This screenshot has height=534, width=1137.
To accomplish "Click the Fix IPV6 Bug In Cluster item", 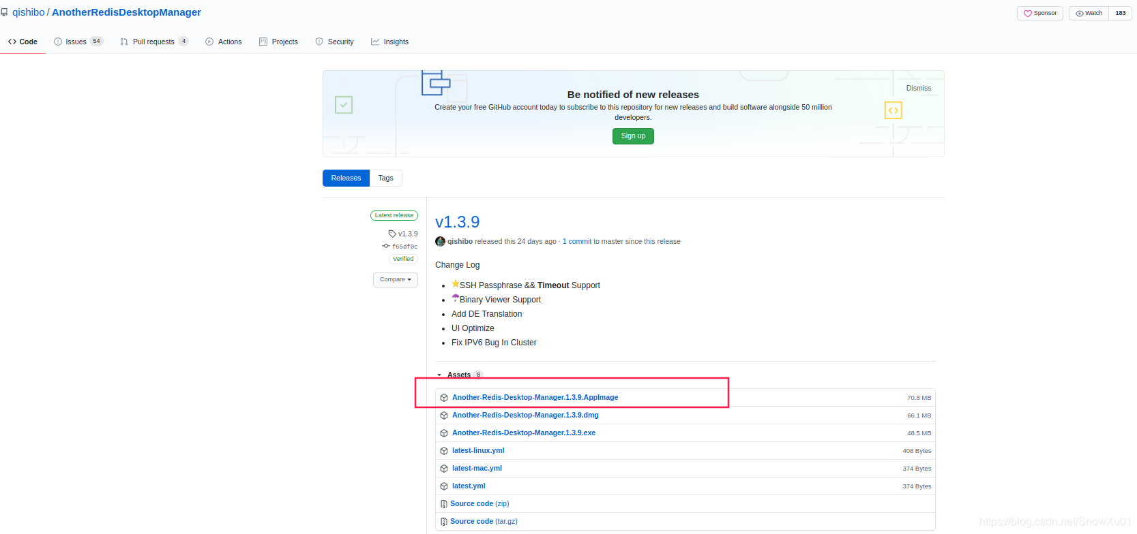I will [494, 343].
